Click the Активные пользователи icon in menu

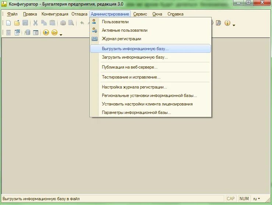[x=95, y=30]
